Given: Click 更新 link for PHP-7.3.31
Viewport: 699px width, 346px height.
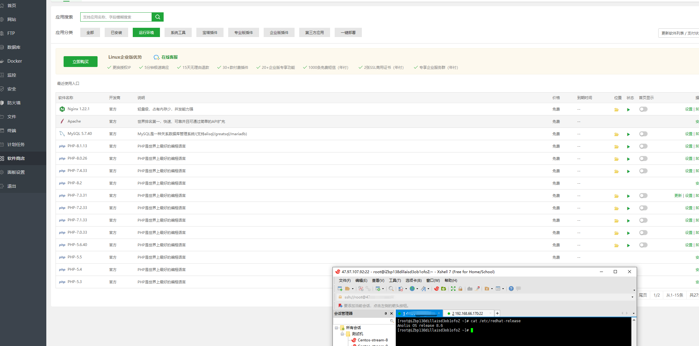Looking at the screenshot, I should 678,196.
